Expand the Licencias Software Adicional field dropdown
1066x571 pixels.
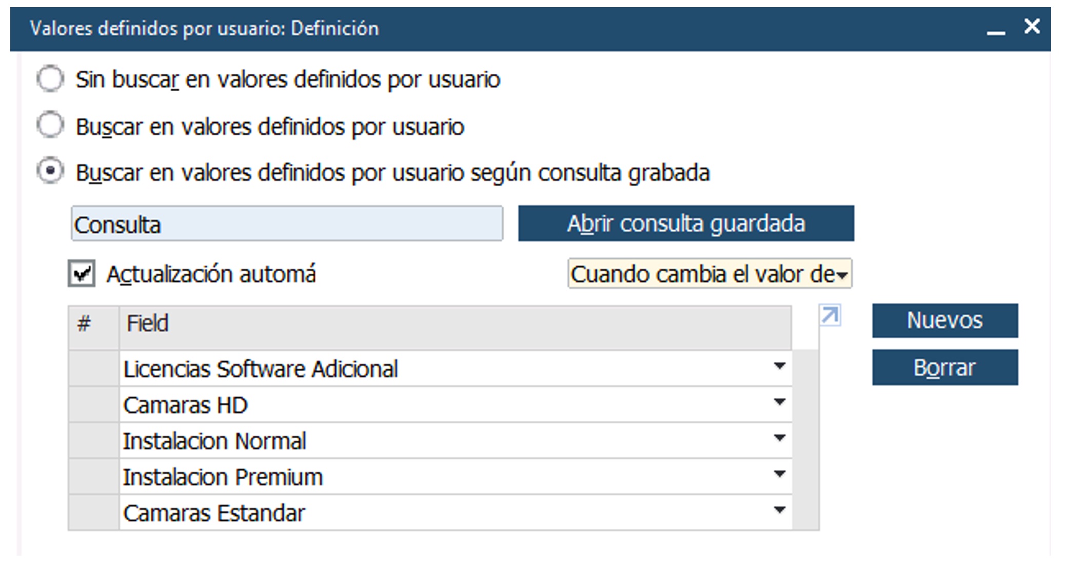pos(779,366)
